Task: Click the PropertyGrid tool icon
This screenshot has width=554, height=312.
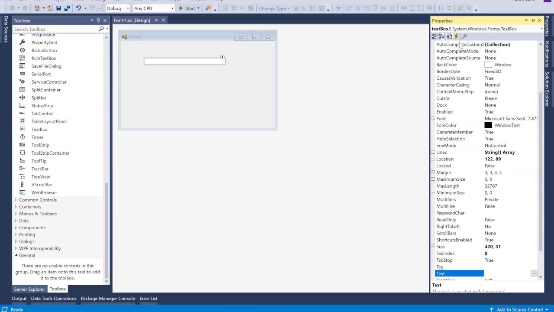Action: coord(22,42)
